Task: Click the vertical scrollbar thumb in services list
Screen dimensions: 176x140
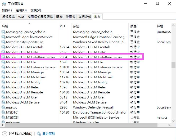Action: coord(173,65)
